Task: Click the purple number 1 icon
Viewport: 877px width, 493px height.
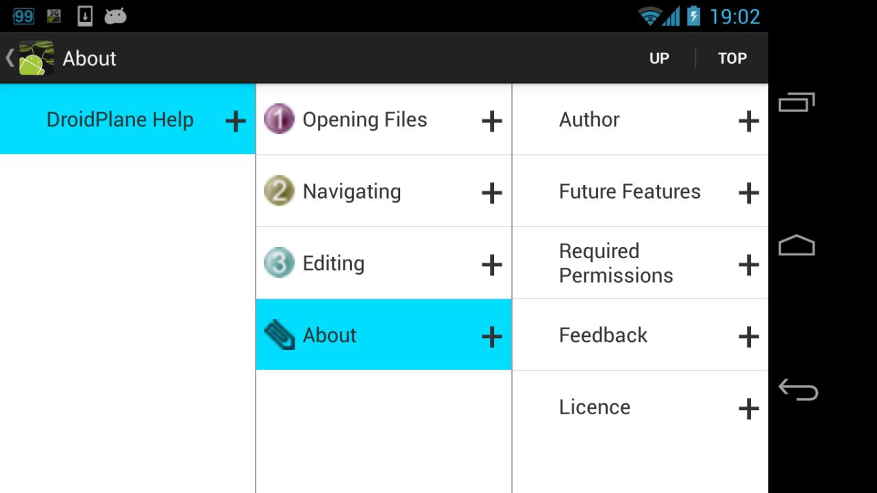Action: coord(279,119)
